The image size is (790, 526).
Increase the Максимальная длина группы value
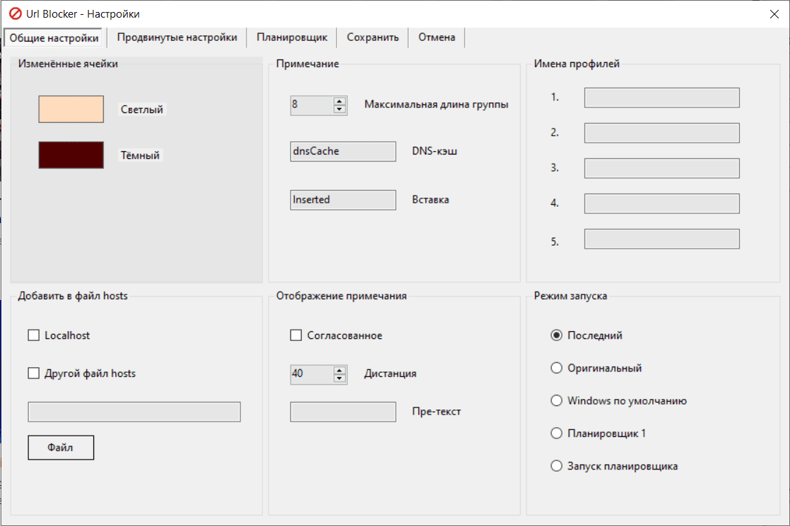coord(340,101)
